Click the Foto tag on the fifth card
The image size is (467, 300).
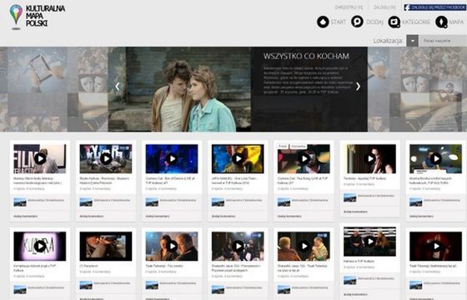point(283,146)
